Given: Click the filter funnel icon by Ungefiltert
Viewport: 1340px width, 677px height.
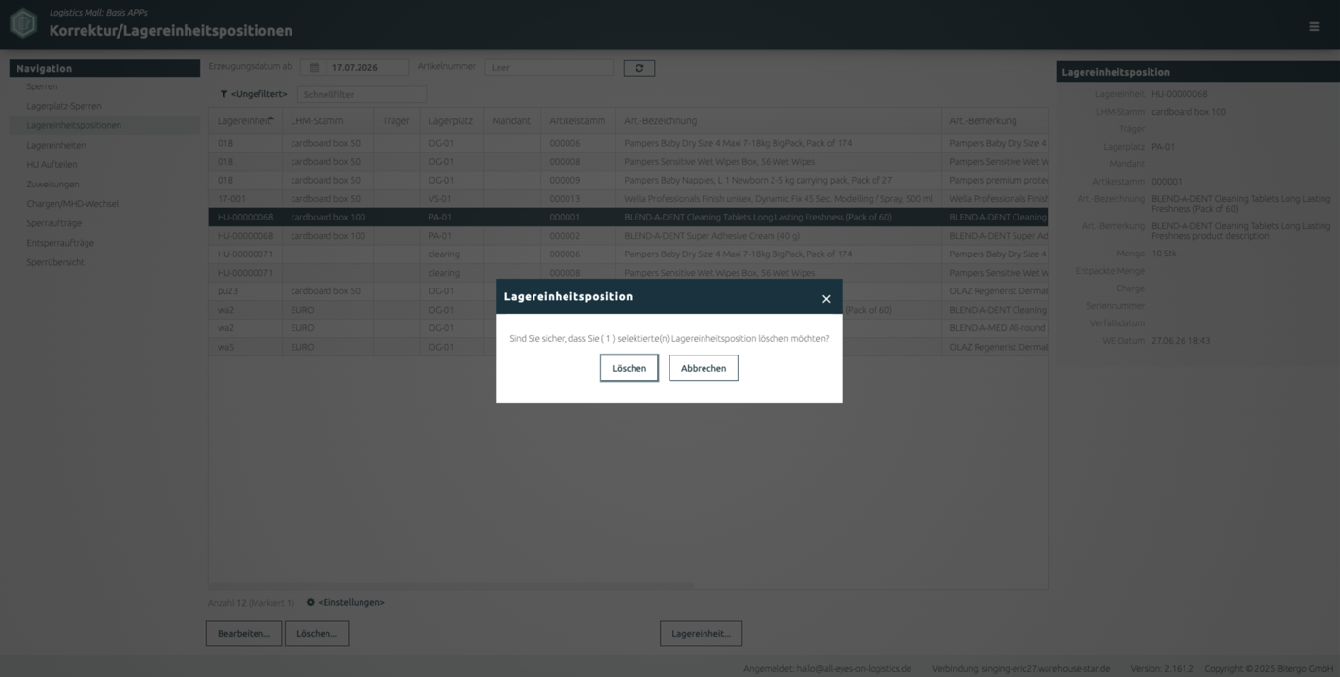Looking at the screenshot, I should 223,94.
